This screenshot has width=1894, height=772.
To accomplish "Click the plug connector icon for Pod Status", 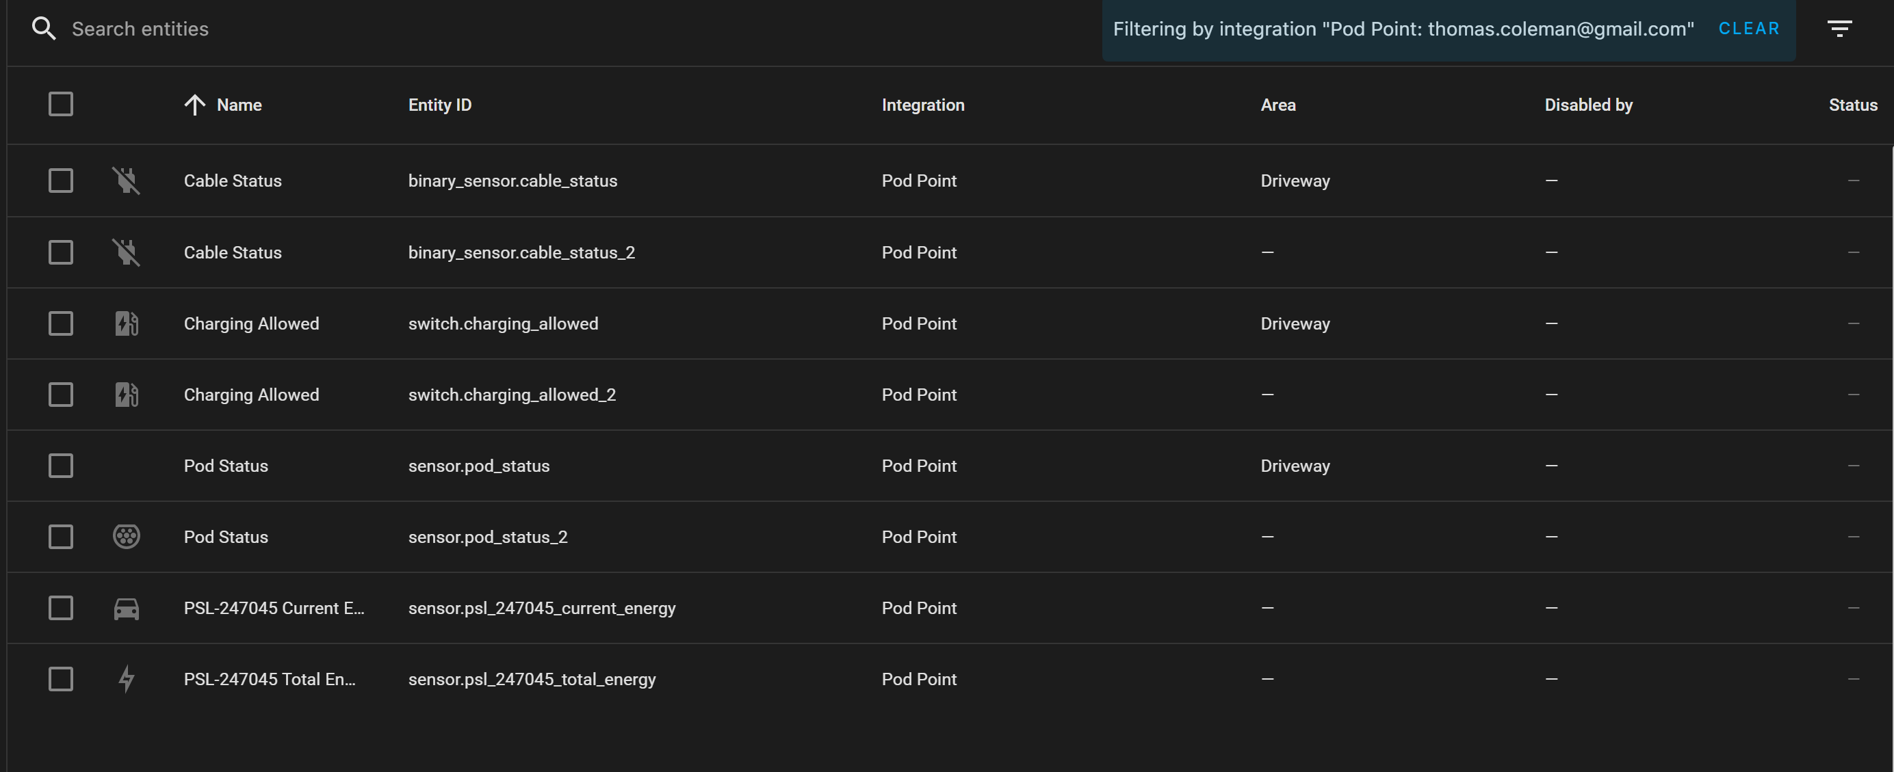I will 126,537.
